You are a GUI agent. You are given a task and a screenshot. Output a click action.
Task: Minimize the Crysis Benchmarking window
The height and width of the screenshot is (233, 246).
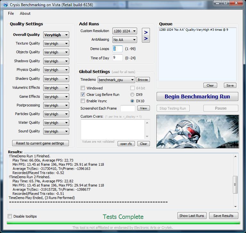(217, 3)
